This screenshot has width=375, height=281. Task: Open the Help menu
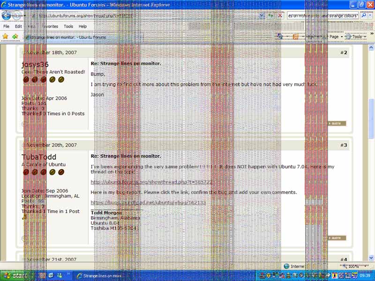[82, 27]
